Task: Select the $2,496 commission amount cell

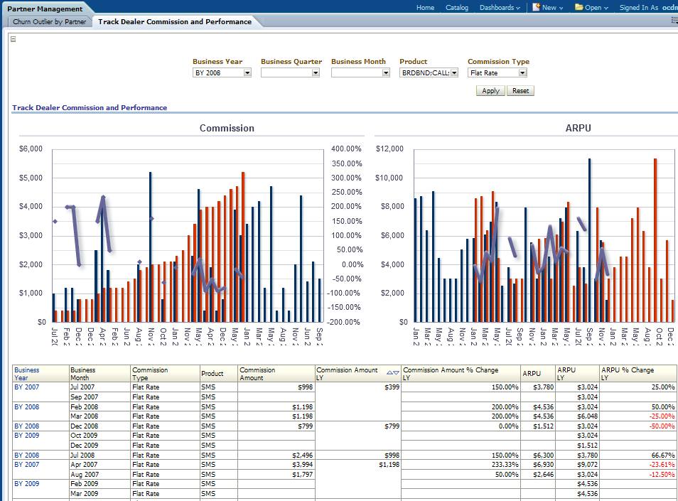Action: tap(276, 456)
